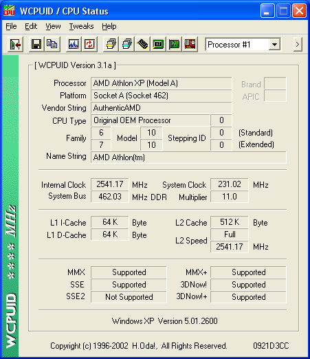Click the cyan stacked windows icon
This screenshot has height=359, width=310.
[x=127, y=44]
